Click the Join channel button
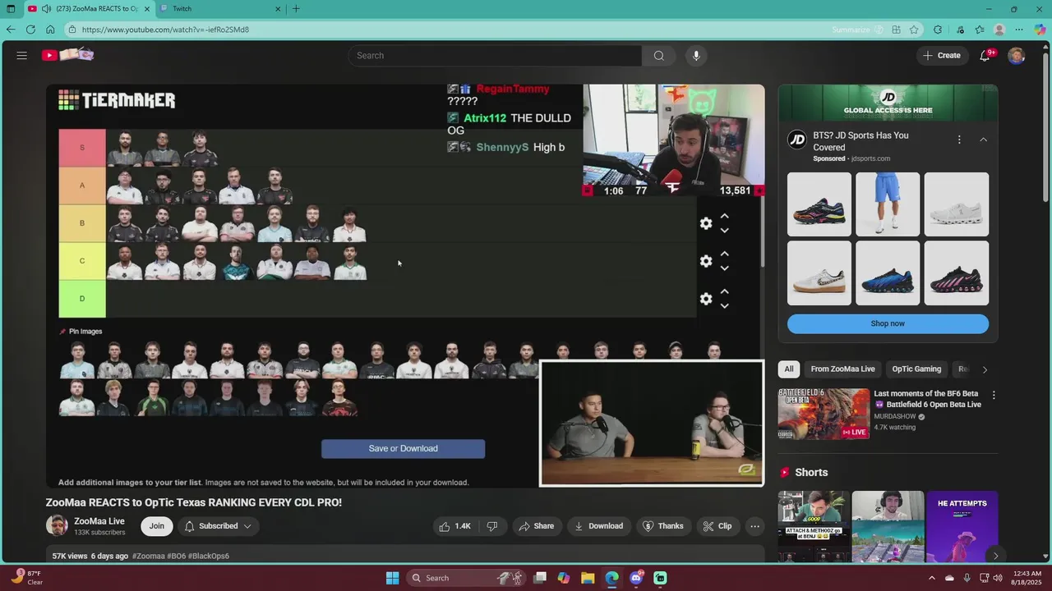 click(157, 526)
